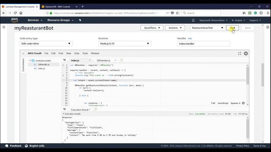Open the Cloud9 File menu
Image resolution: width=271 pixels, height=152 pixels.
click(x=46, y=54)
